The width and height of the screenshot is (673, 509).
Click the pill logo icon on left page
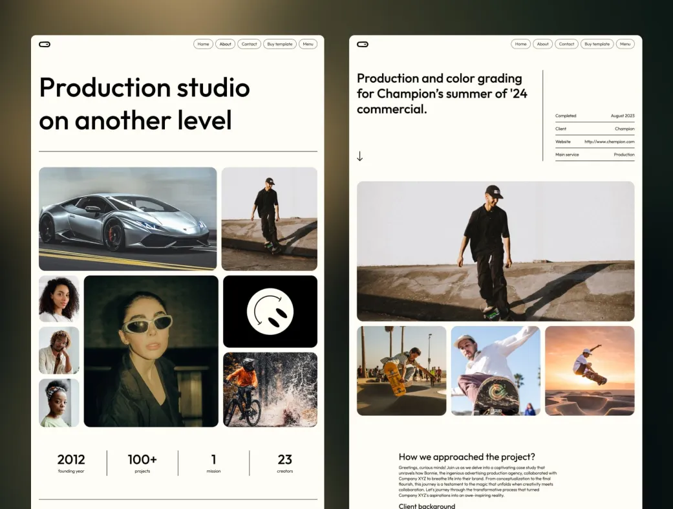[45, 44]
